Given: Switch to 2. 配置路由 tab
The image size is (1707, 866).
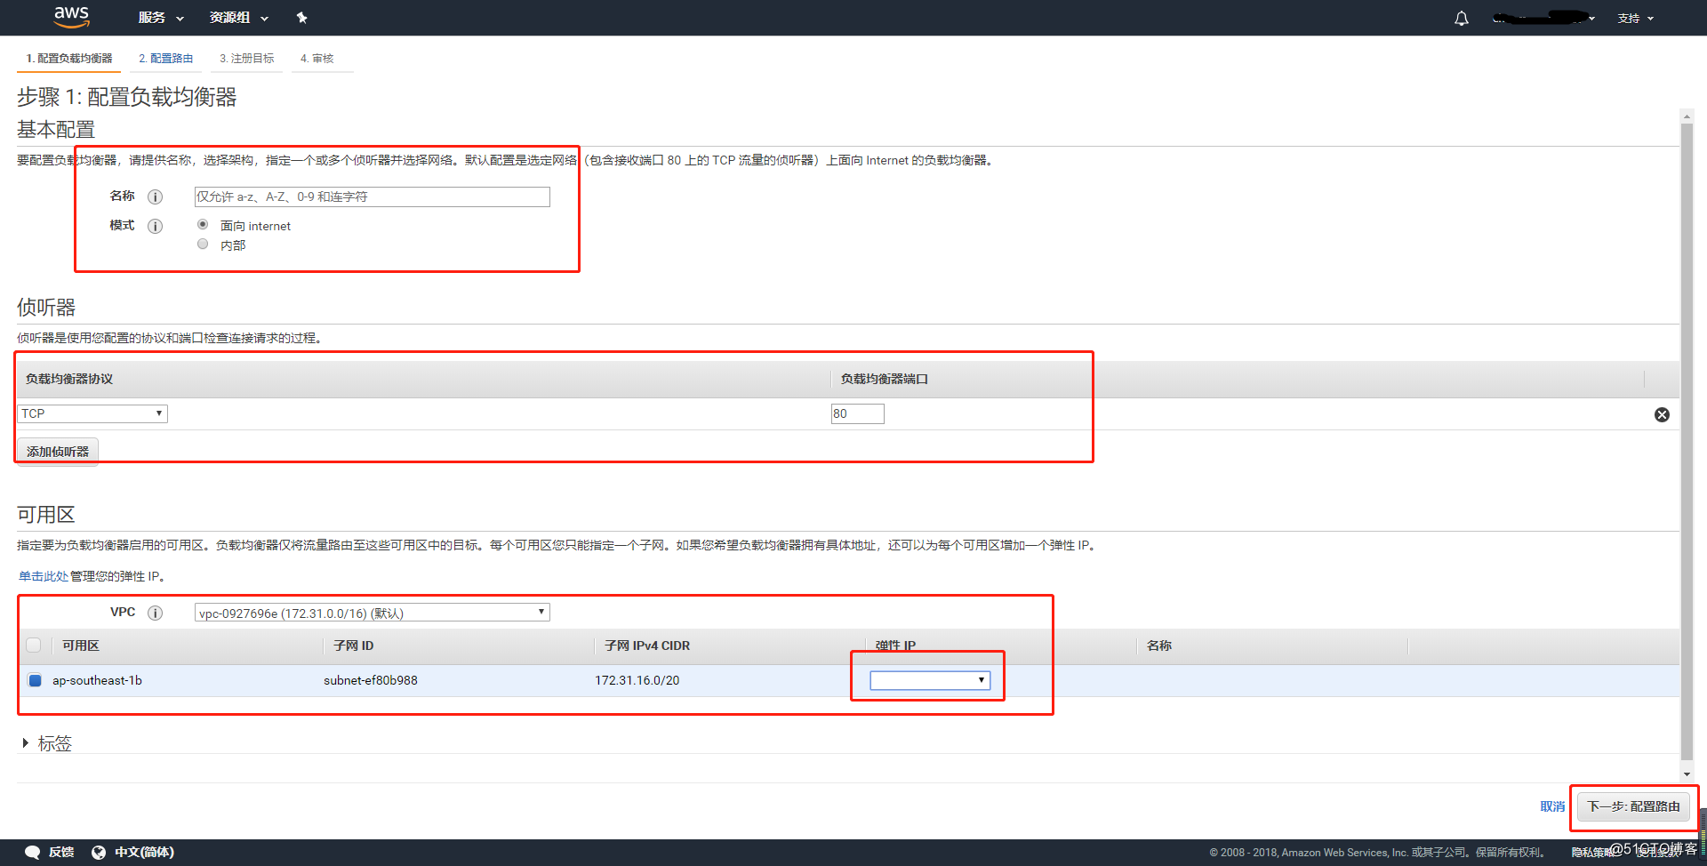Looking at the screenshot, I should (165, 59).
